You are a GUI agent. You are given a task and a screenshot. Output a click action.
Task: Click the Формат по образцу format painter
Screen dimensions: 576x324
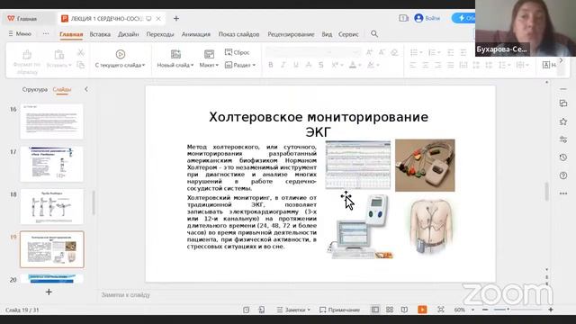tap(27, 62)
